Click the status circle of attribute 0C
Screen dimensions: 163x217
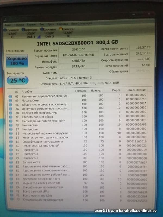point(11,105)
